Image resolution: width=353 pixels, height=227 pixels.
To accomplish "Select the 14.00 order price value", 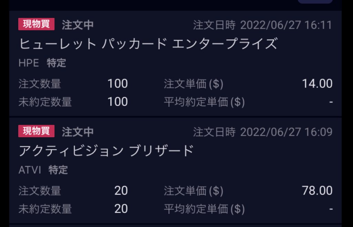I will [317, 84].
